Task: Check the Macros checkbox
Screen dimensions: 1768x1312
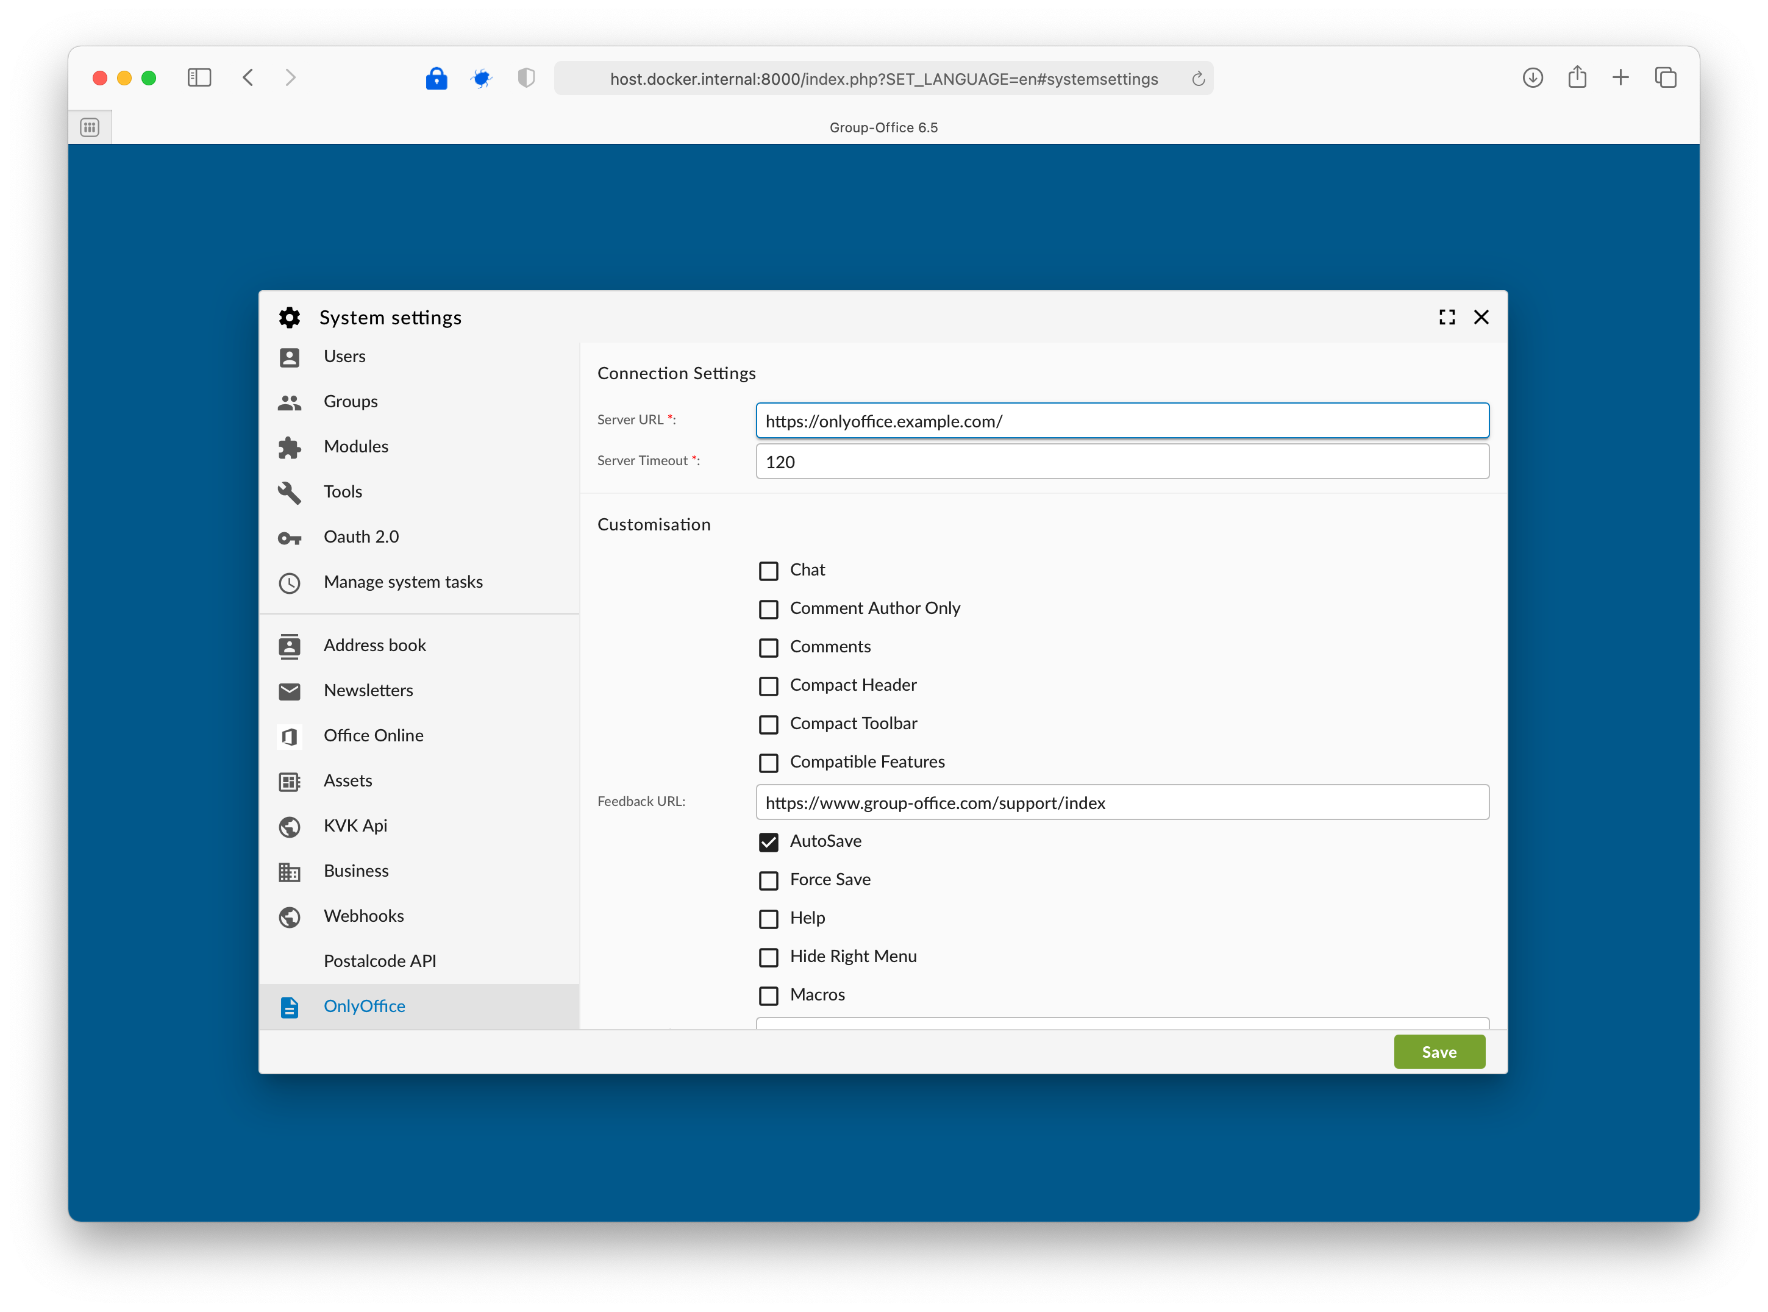Action: pyautogui.click(x=768, y=996)
